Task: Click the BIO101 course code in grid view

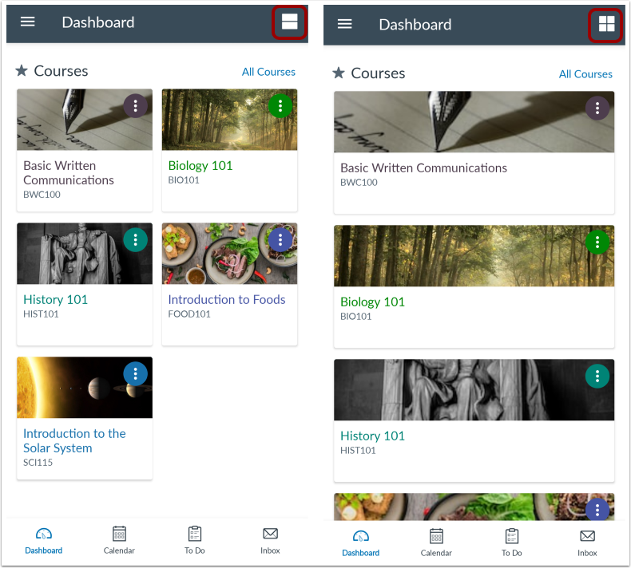Action: click(184, 180)
